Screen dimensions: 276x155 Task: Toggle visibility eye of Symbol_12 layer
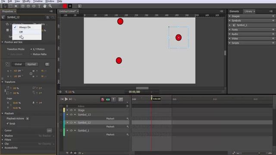click(x=71, y=122)
